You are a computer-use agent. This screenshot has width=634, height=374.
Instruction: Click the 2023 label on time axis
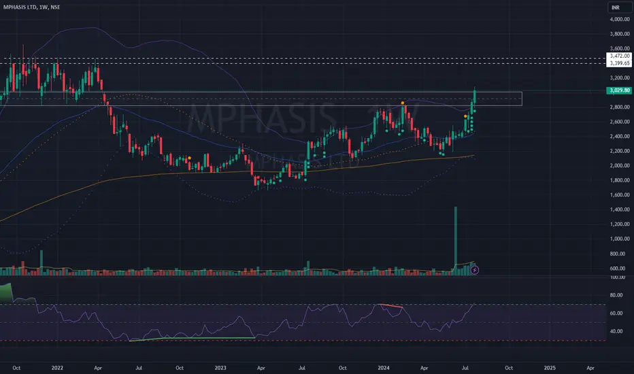[220, 368]
